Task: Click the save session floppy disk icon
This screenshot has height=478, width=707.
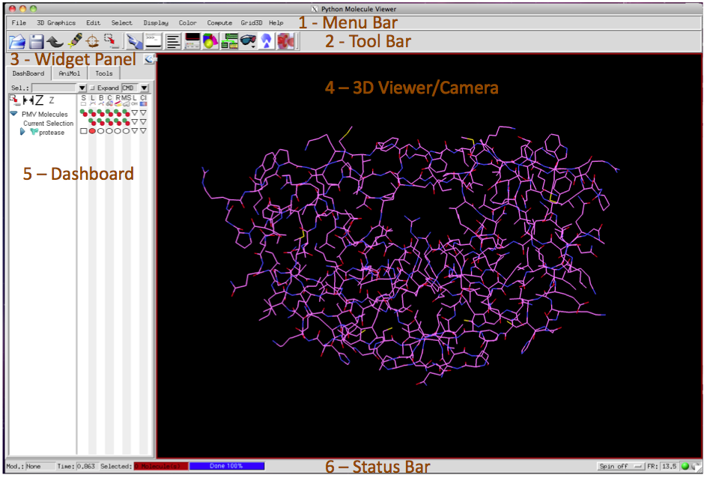Action: click(x=36, y=41)
